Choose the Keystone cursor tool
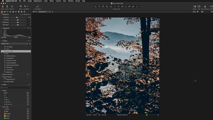 [x=115, y=7]
